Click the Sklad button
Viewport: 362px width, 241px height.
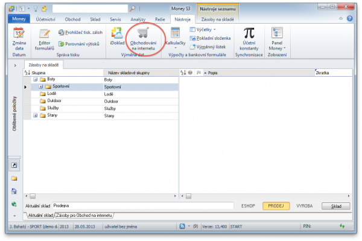coord(336,206)
